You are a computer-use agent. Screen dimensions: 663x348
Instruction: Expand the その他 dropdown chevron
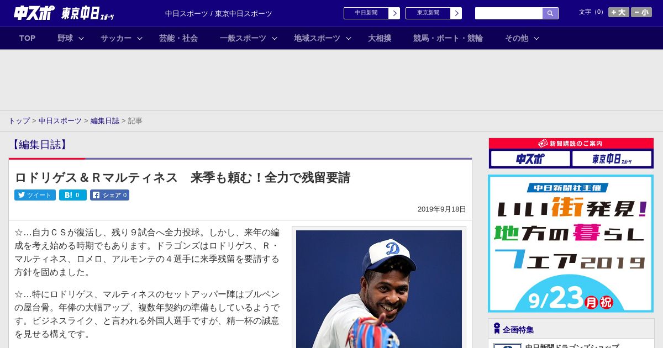pyautogui.click(x=536, y=38)
